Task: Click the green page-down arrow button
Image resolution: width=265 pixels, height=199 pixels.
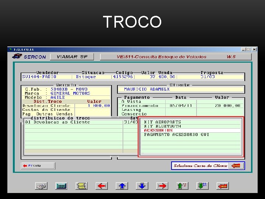Action: [202, 186]
